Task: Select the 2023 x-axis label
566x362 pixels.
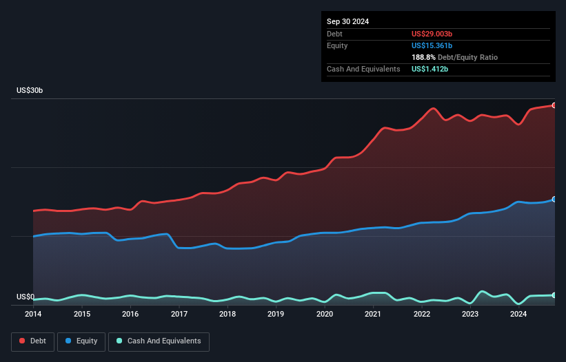Action: click(x=470, y=314)
